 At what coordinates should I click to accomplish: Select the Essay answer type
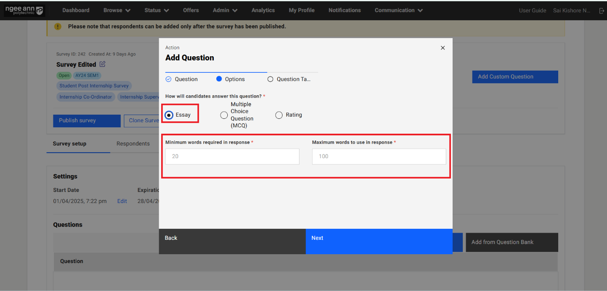170,114
